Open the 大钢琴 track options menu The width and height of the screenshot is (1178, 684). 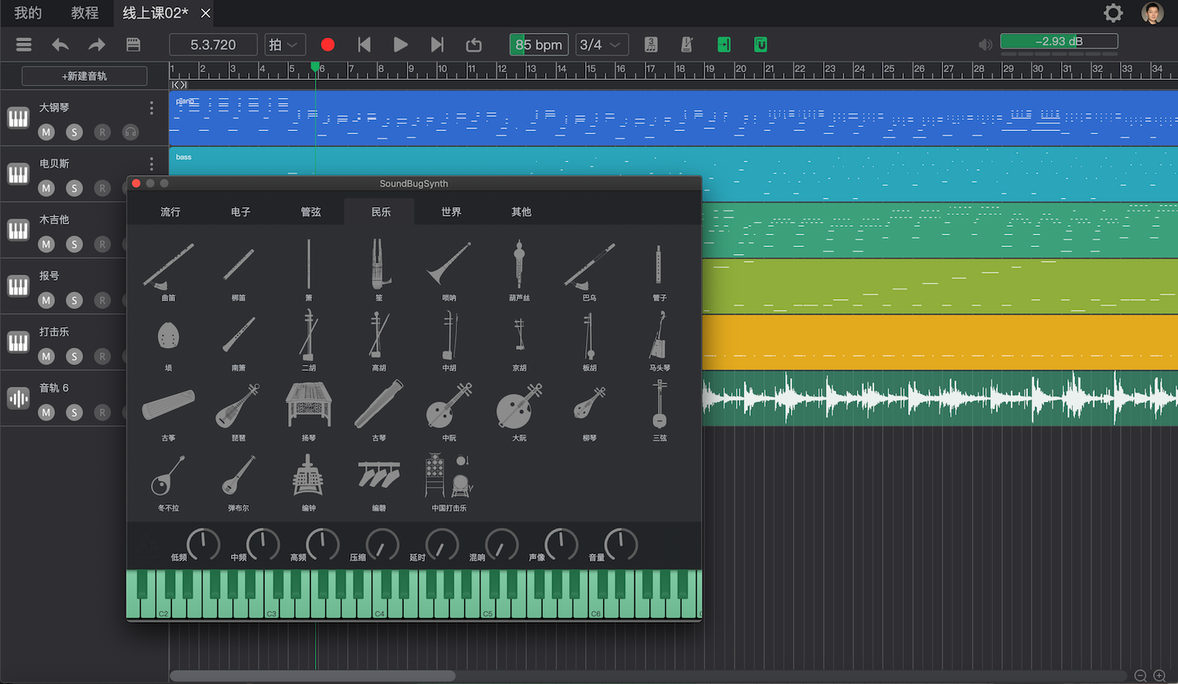coord(152,107)
